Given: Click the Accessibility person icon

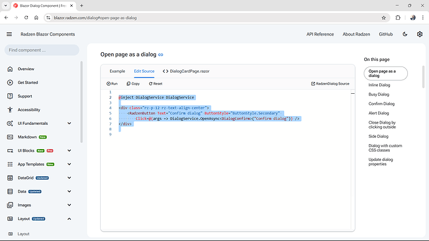Looking at the screenshot, I should [x=10, y=110].
